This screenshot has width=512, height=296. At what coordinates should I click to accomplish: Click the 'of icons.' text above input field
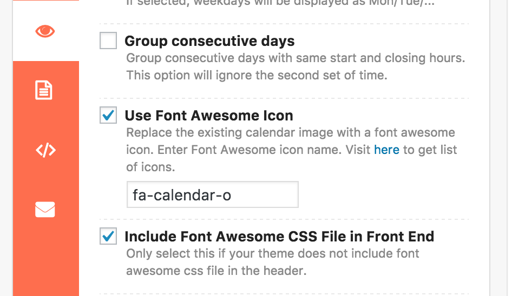coord(150,167)
